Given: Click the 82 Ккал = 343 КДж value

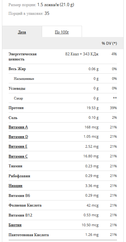Looking at the screenshot, I should click(82, 54).
